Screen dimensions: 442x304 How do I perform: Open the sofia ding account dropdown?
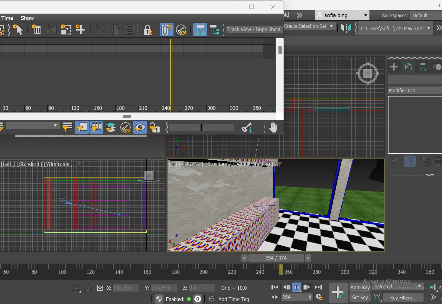[x=342, y=15]
